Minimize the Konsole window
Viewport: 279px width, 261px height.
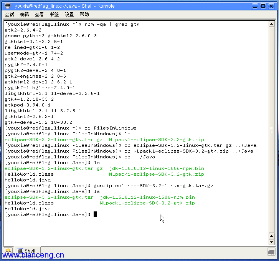click(x=255, y=6)
